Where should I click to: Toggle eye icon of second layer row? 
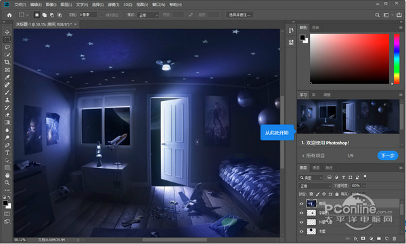coord(301,213)
